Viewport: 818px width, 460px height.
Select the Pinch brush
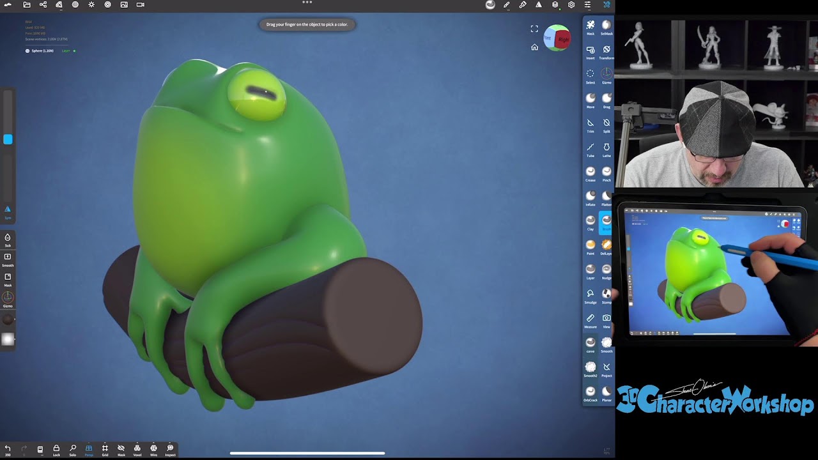click(x=606, y=174)
